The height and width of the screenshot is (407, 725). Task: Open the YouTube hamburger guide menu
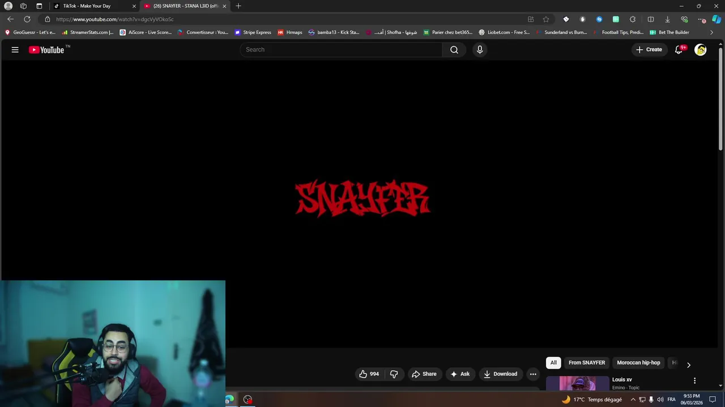[x=15, y=50]
